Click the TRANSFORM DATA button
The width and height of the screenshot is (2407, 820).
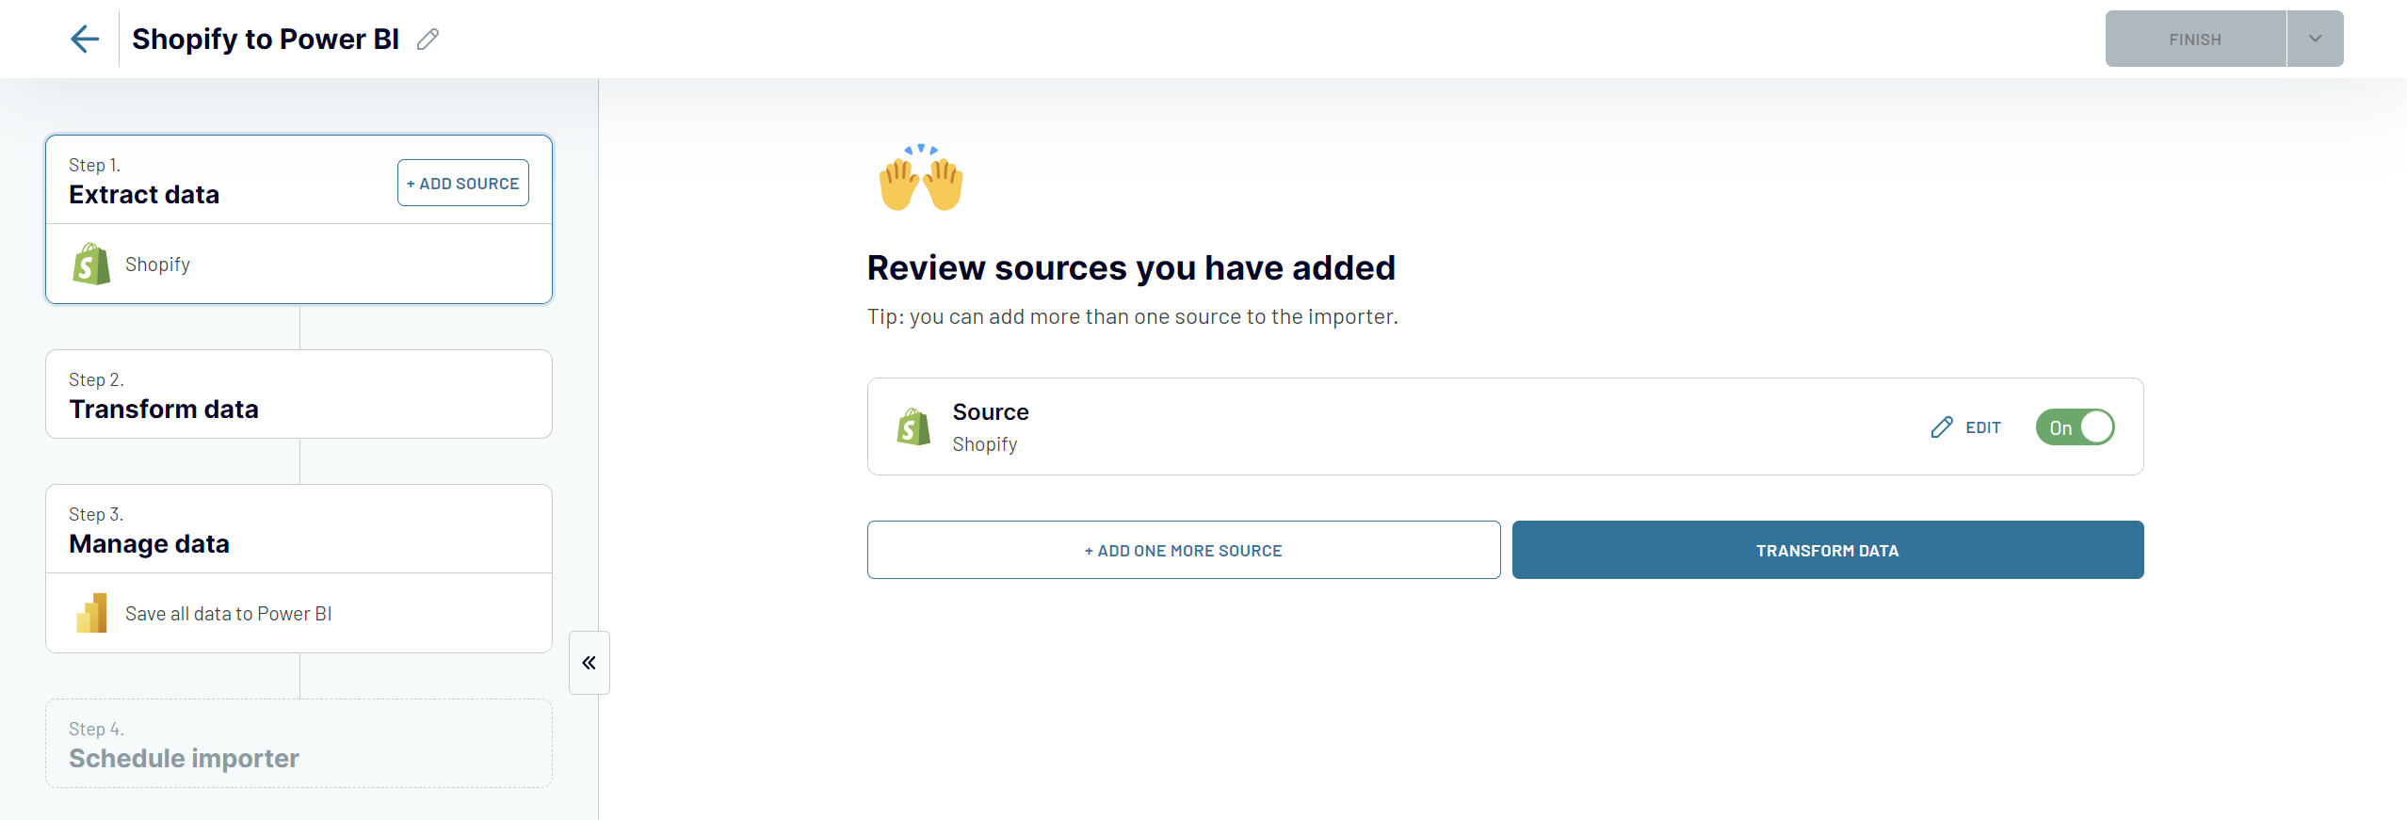[1828, 550]
